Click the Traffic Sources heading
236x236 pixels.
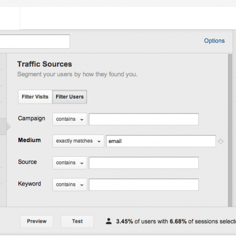[45, 64]
